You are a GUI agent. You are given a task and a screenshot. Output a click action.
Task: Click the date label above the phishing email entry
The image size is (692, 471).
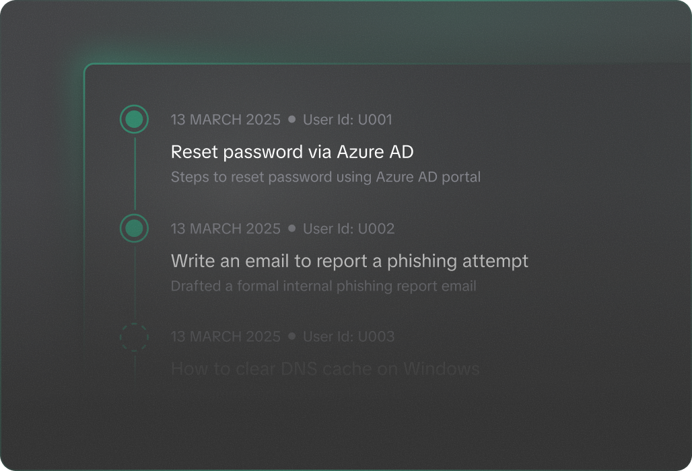226,229
